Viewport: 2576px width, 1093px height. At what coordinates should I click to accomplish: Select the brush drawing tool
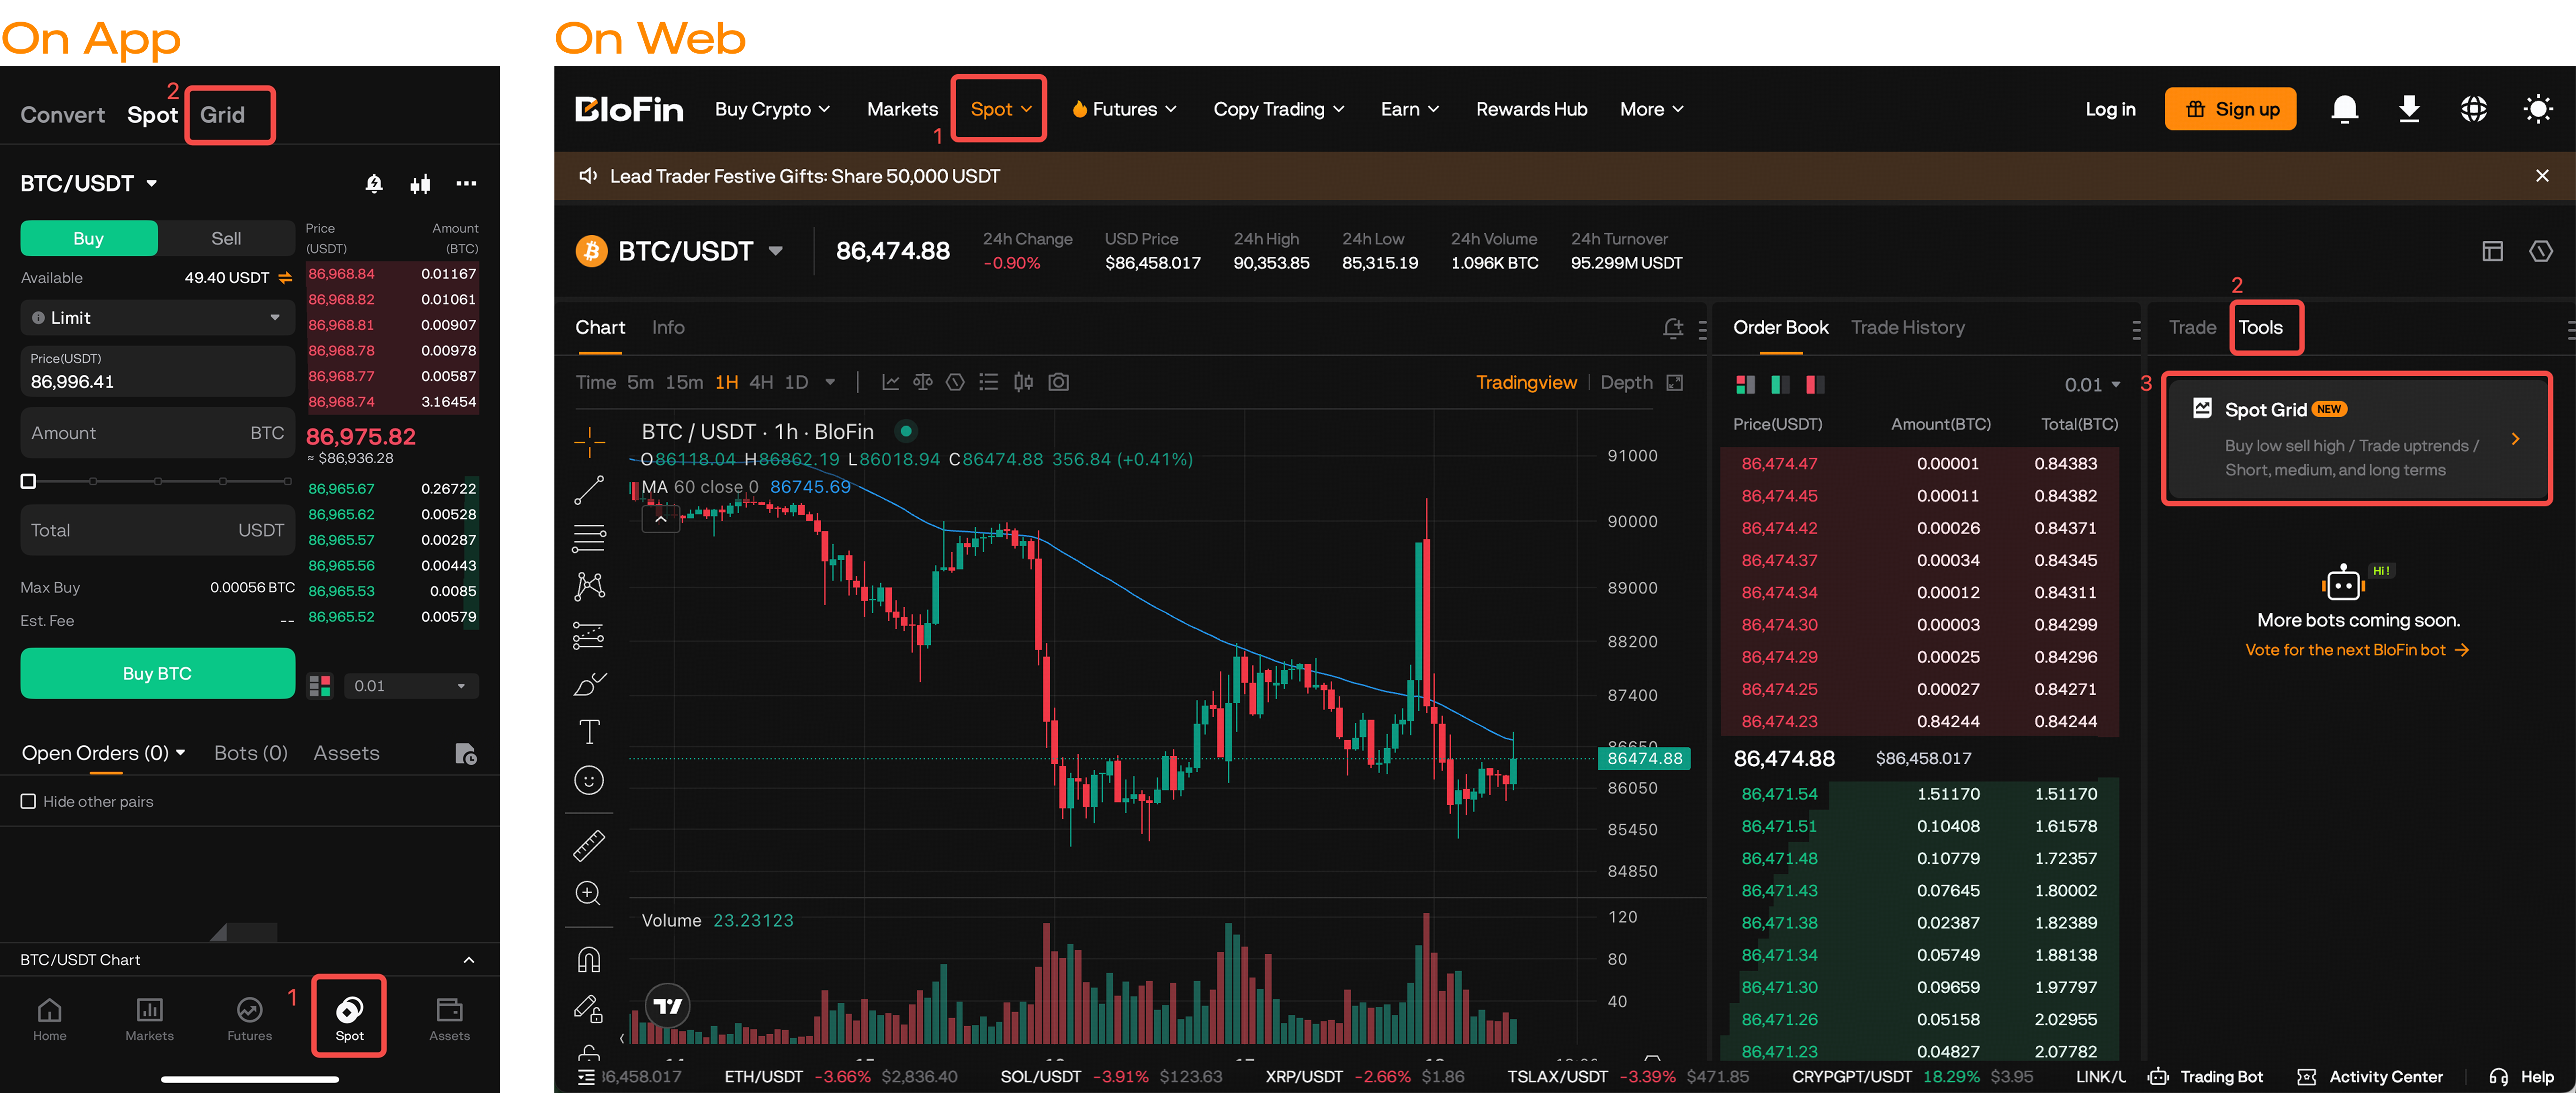(x=589, y=684)
